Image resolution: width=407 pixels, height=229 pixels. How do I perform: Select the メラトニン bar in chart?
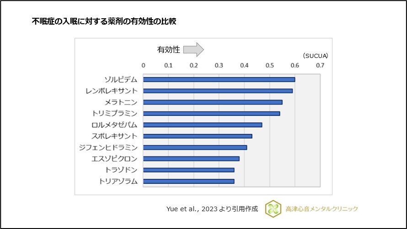(213, 102)
